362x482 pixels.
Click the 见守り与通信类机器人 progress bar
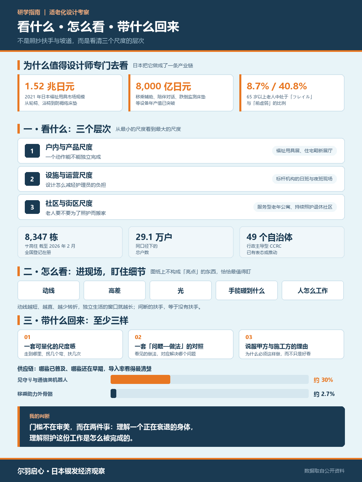(x=209, y=380)
